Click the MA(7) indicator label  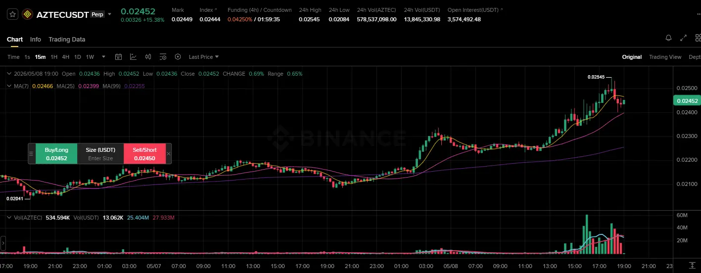tap(22, 86)
